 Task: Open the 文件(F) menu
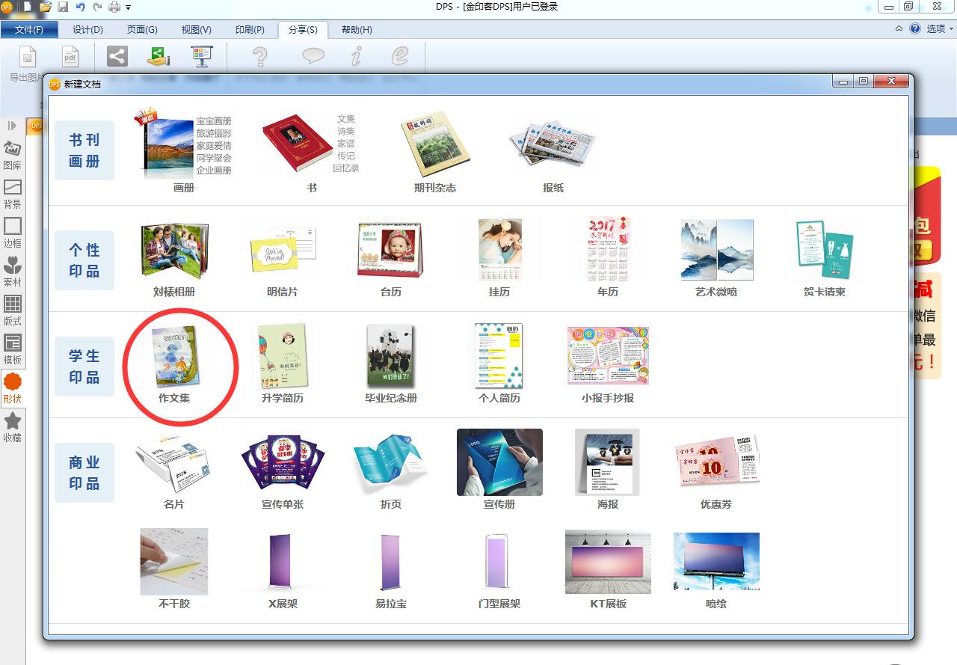(x=29, y=30)
